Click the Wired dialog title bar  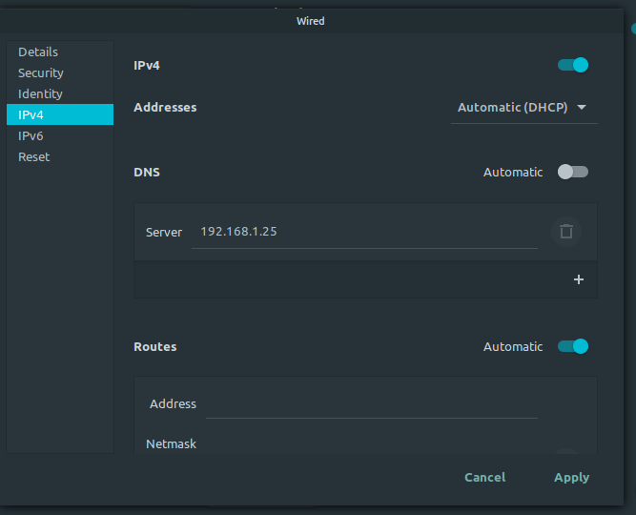(311, 20)
